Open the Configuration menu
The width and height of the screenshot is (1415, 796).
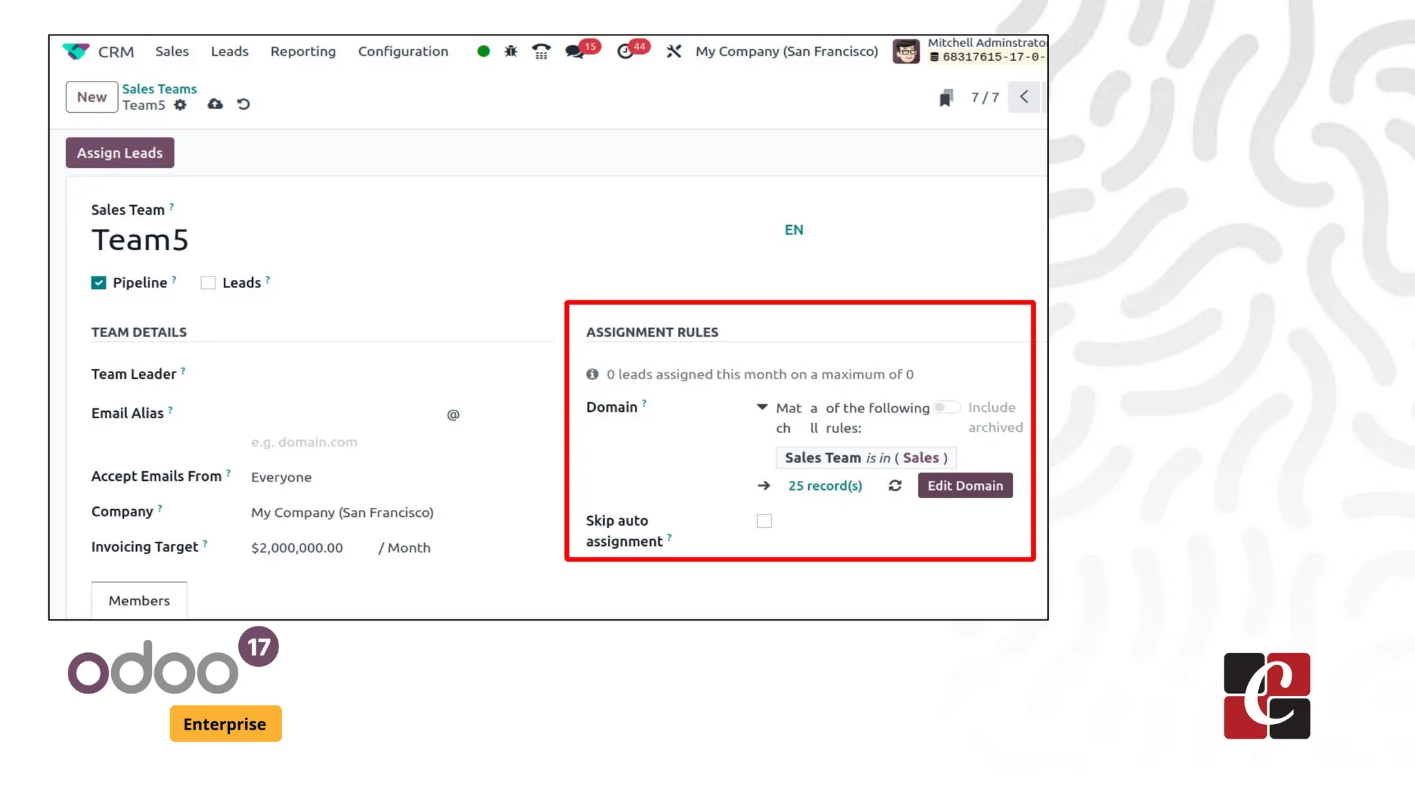(403, 51)
